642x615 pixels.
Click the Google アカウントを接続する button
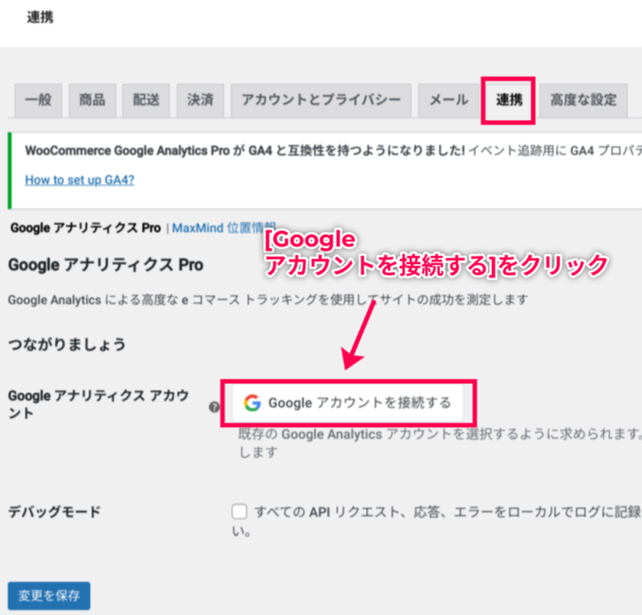tap(348, 403)
